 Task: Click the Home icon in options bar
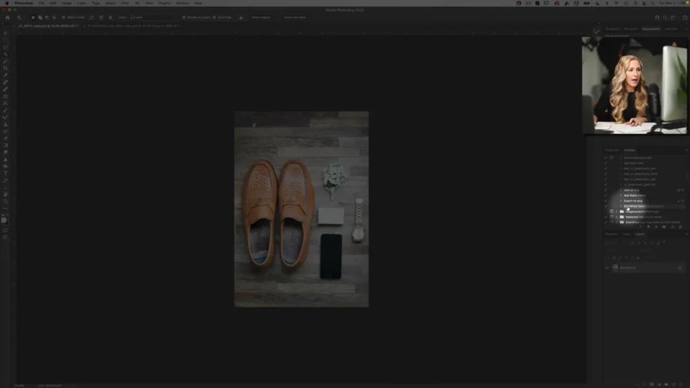pyautogui.click(x=7, y=18)
